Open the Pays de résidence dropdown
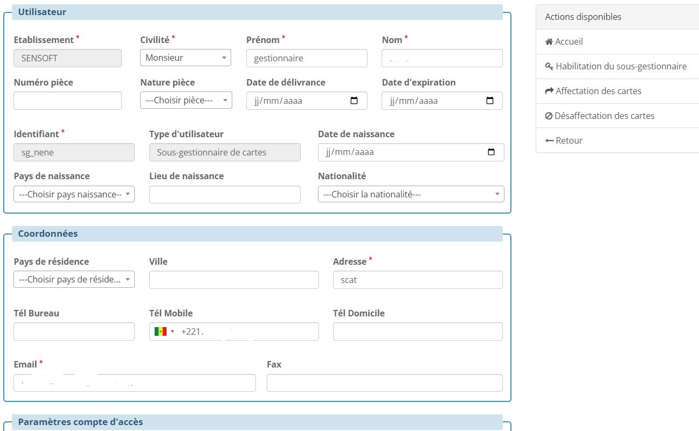This screenshot has height=431, width=699. click(74, 280)
